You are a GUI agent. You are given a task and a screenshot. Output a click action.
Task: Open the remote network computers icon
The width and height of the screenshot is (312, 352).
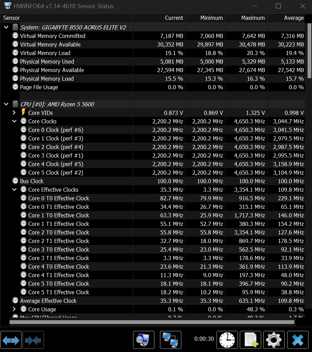[170, 340]
